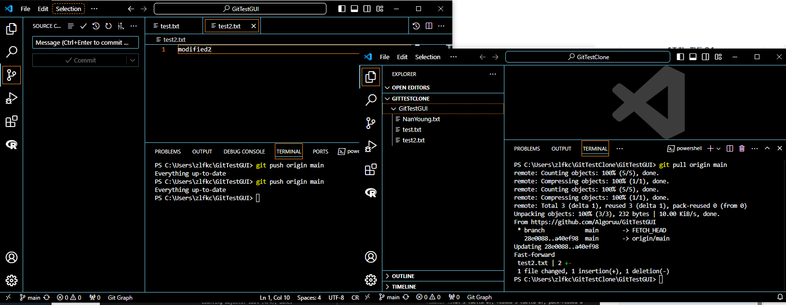The image size is (786, 305).
Task: Open Edit menu in GitTestClone window
Action: (x=402, y=57)
